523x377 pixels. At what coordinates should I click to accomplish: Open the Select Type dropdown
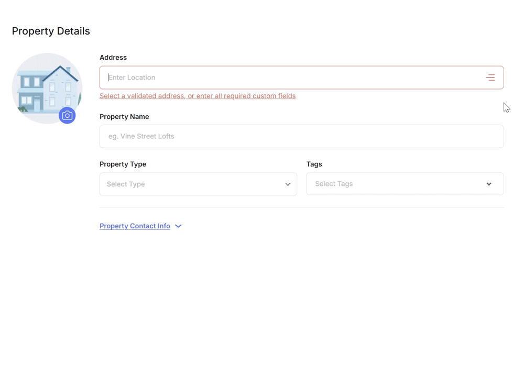pos(198,184)
